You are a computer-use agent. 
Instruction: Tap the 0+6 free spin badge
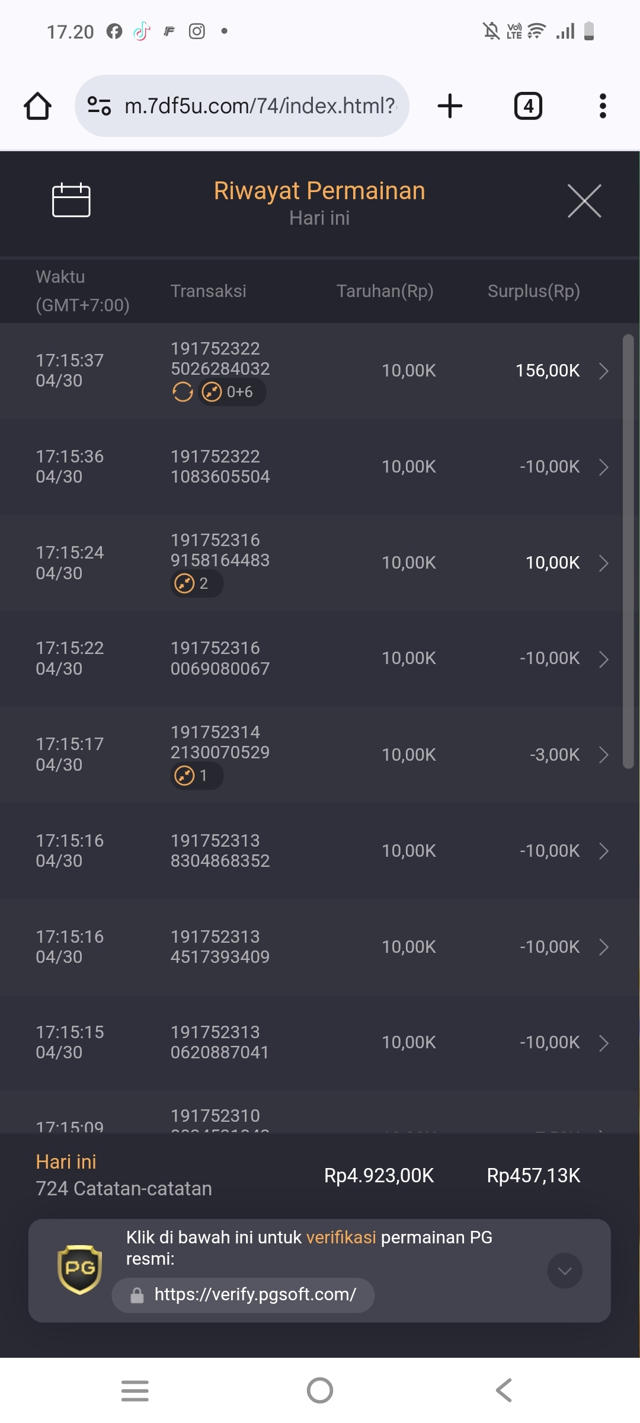(232, 392)
